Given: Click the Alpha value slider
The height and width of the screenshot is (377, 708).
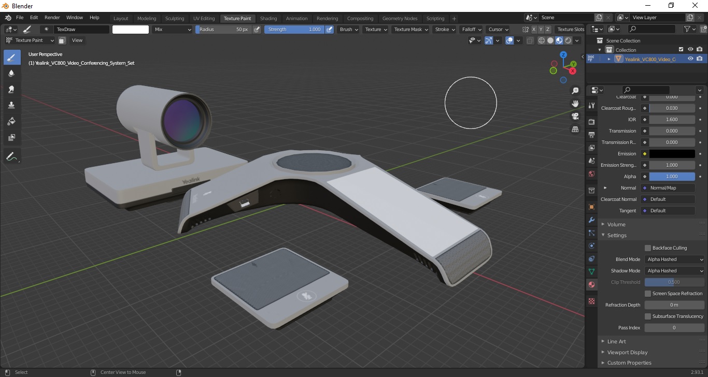Looking at the screenshot, I should pos(672,177).
